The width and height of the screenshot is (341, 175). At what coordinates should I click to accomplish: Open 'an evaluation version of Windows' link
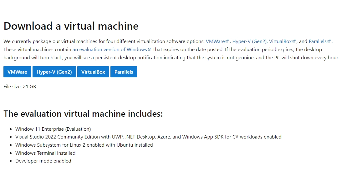point(109,49)
